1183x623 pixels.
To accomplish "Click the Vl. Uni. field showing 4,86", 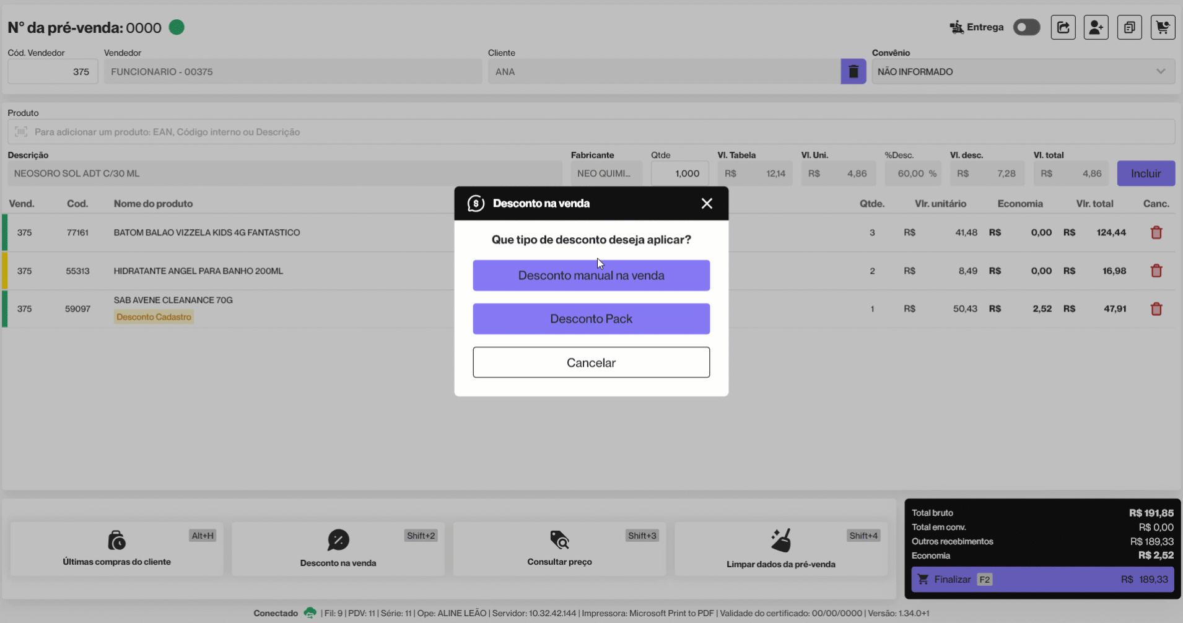I will pos(839,173).
